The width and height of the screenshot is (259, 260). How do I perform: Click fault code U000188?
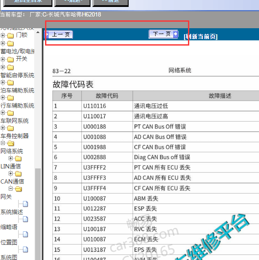94,127
